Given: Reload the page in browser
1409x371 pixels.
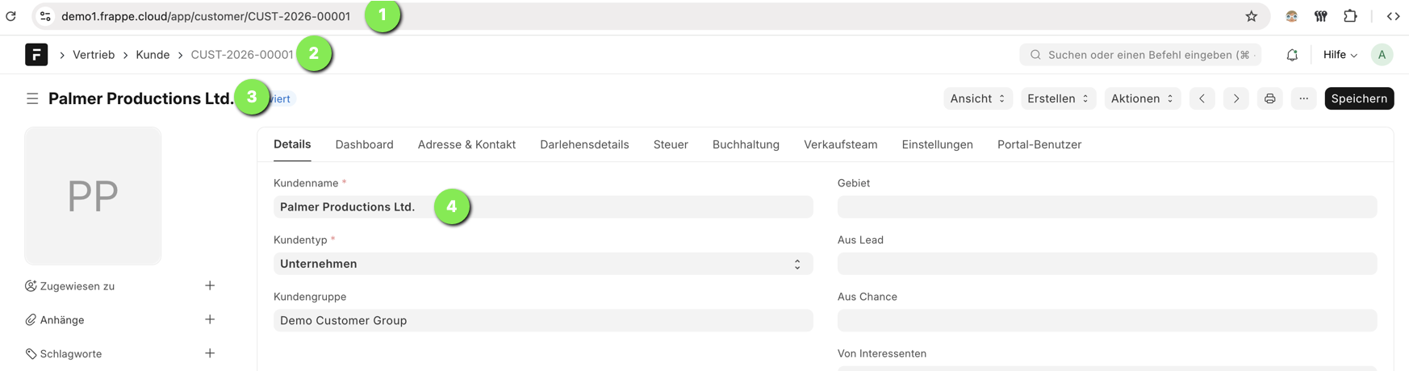Looking at the screenshot, I should tap(11, 16).
